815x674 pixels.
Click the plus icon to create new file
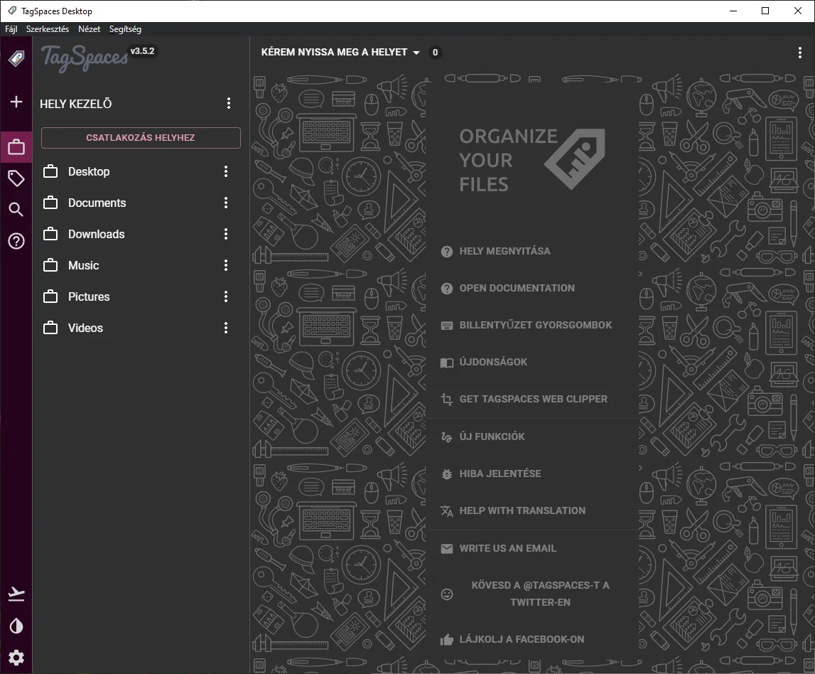[16, 102]
